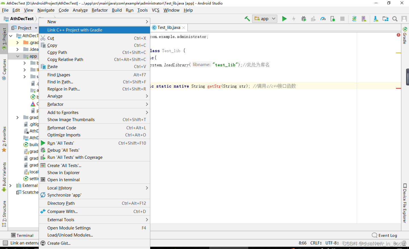Open the Android Profiler gauge icon
Image resolution: width=409 pixels, height=249 pixels.
click(x=323, y=19)
